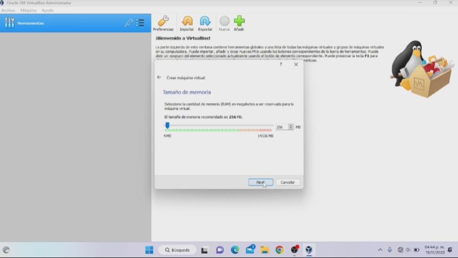Select the Herramientas tools entry
Viewport: 458px width, 258px height.
(75, 23)
